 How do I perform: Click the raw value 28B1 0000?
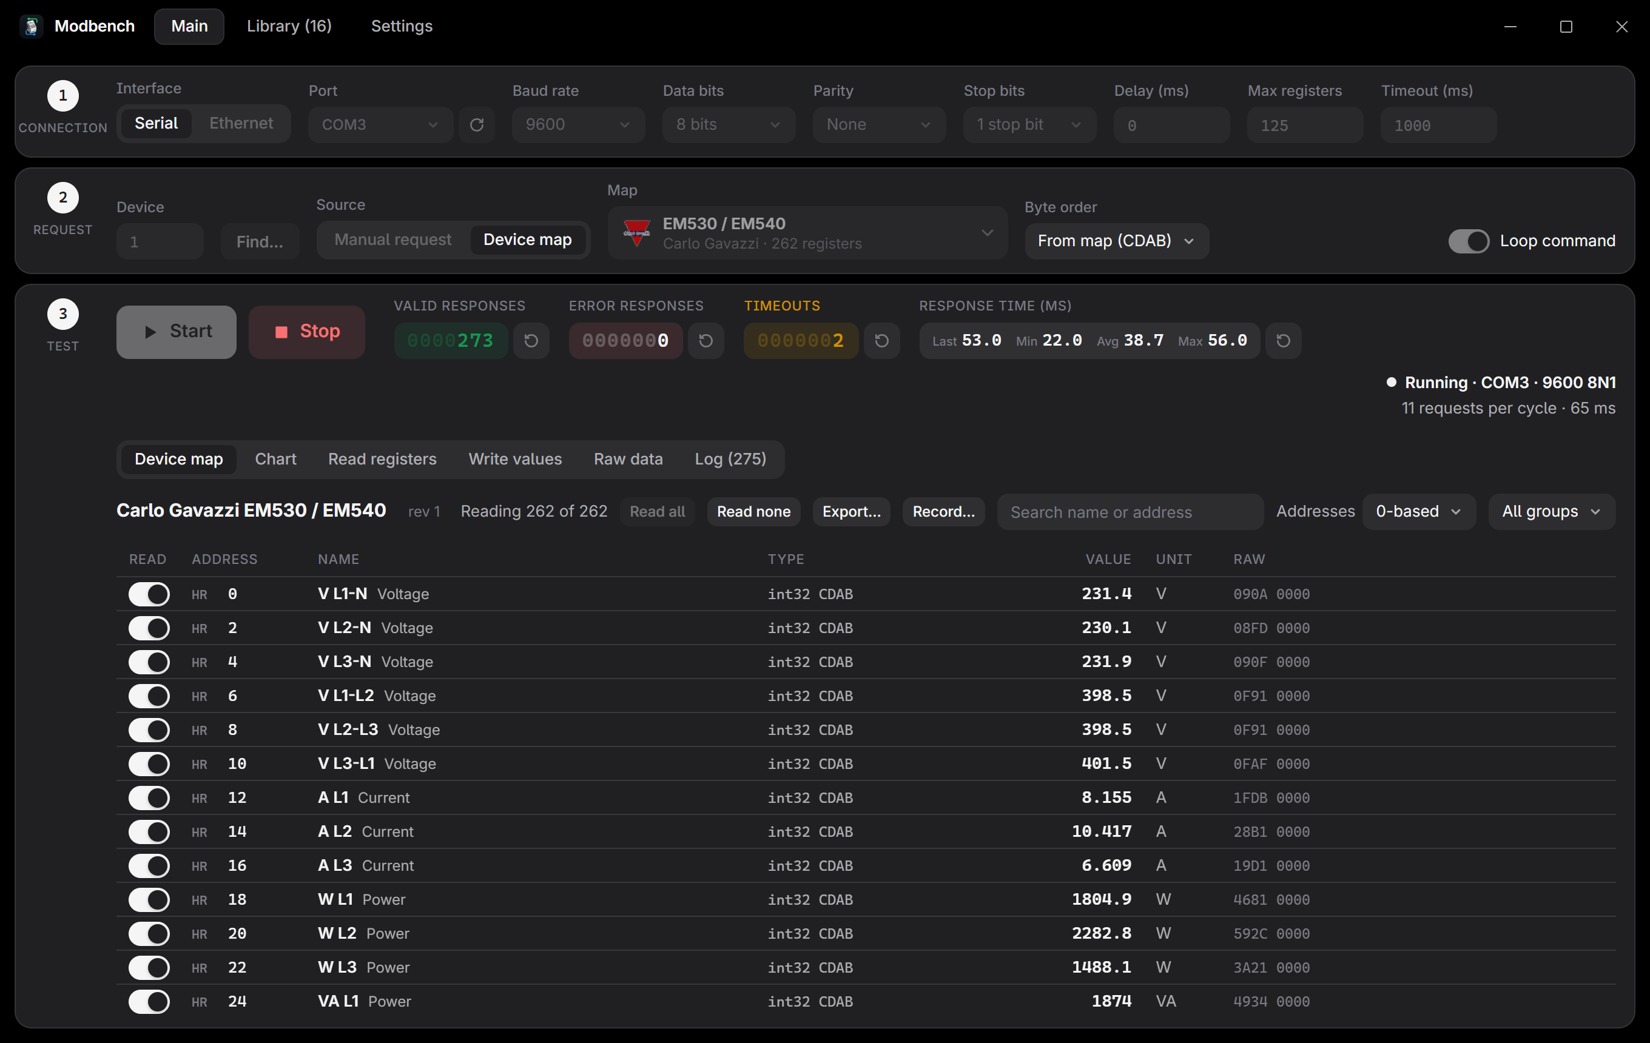(x=1271, y=831)
